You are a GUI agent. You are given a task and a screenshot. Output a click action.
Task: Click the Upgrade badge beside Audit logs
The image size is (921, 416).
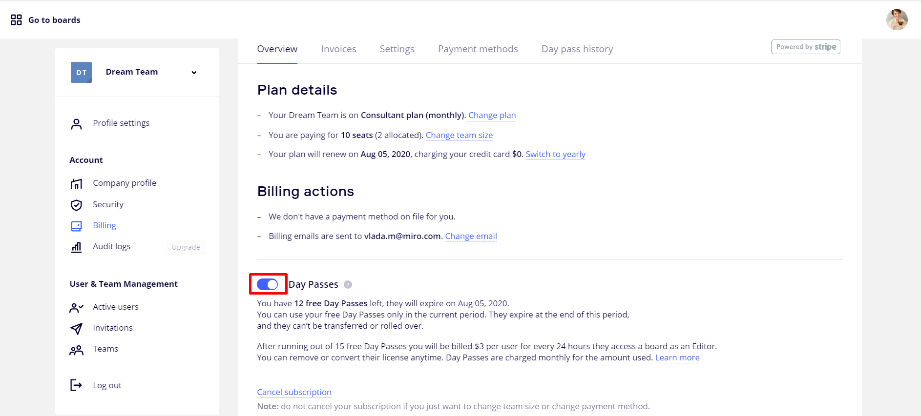point(186,247)
